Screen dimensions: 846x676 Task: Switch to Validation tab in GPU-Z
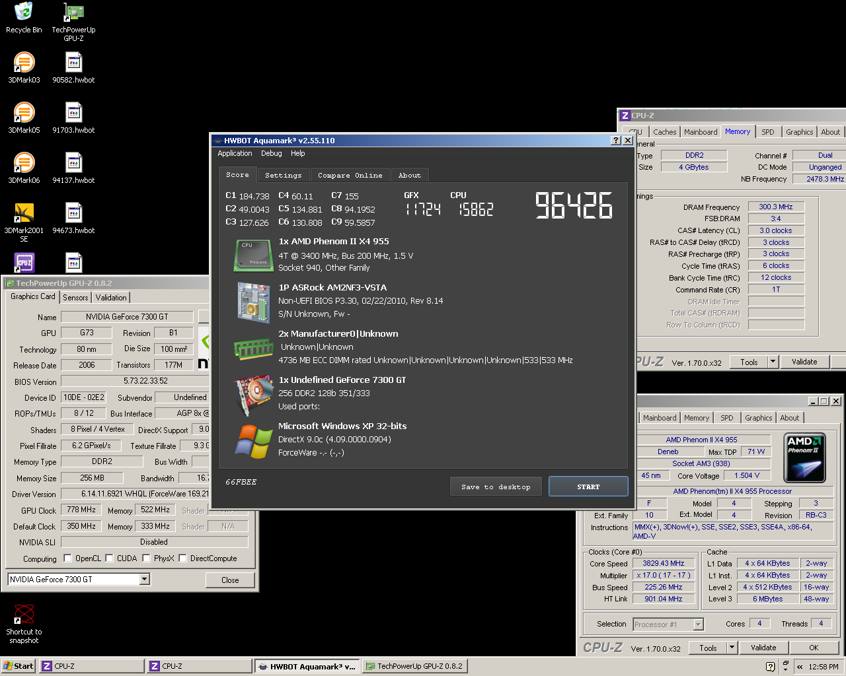click(x=111, y=298)
